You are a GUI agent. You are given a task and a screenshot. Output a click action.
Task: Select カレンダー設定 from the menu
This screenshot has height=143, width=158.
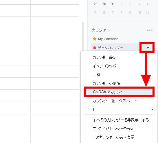pyautogui.click(x=104, y=57)
